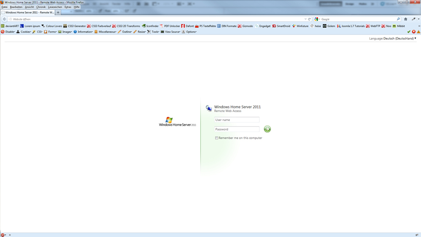Open the heise bookmark

(315, 26)
